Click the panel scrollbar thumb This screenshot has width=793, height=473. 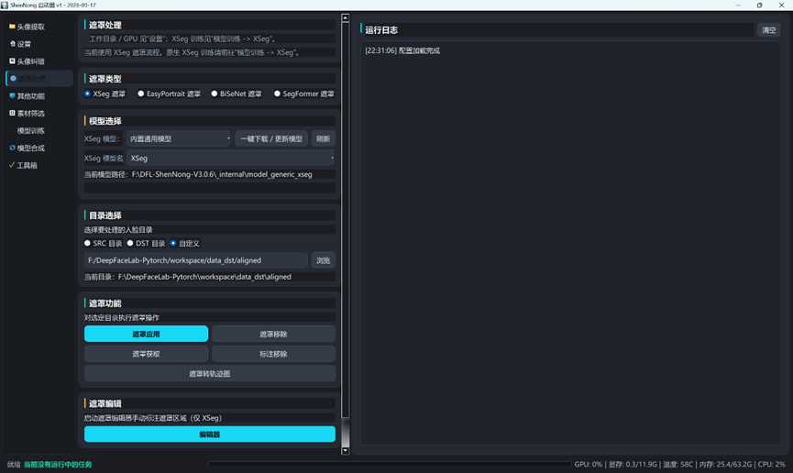[346, 220]
